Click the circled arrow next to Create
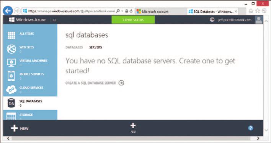Image resolution: width=271 pixels, height=143 pixels. coord(121,83)
